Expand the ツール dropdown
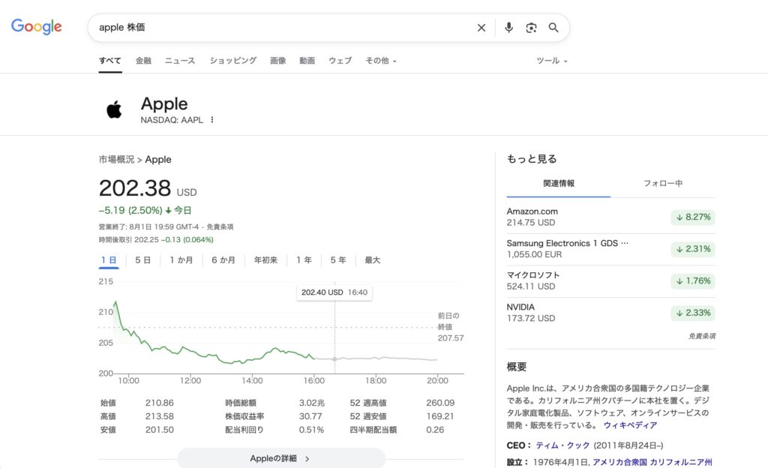 [x=552, y=61]
